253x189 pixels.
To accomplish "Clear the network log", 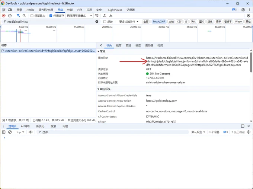I will pos(10,16).
